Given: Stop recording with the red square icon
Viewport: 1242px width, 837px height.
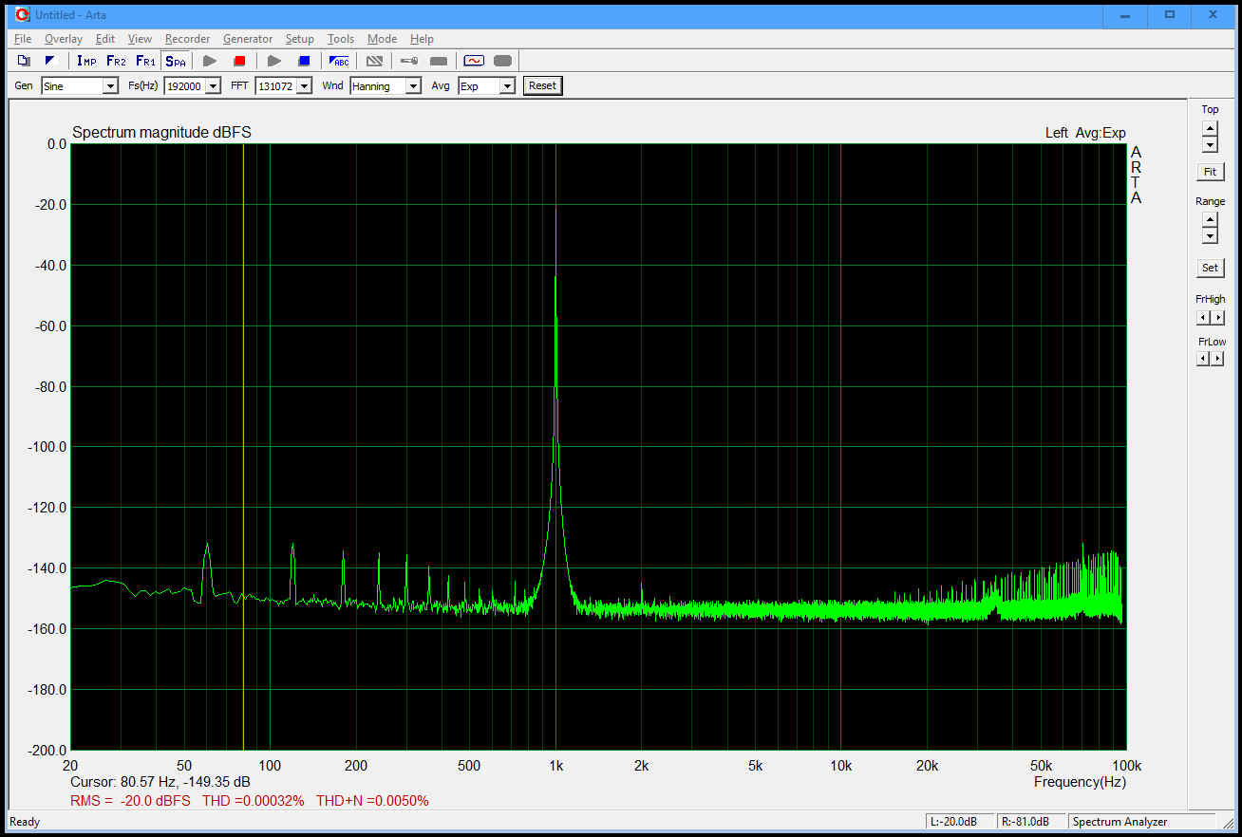Looking at the screenshot, I should pyautogui.click(x=239, y=61).
